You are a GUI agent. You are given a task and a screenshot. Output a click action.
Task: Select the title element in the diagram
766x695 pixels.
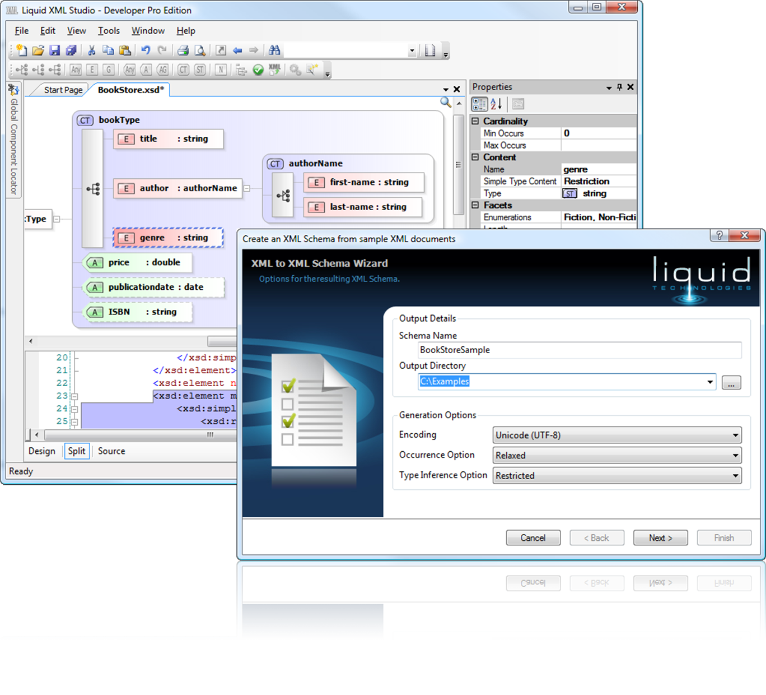168,138
